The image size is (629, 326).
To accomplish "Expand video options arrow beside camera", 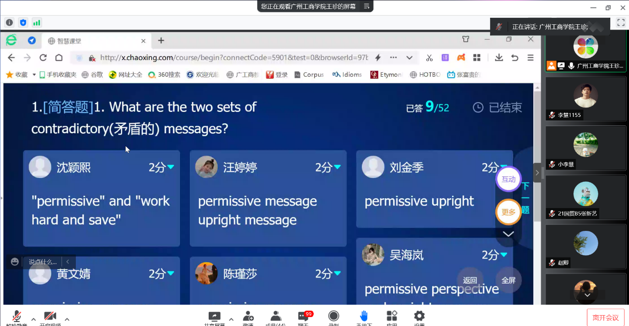I will click(67, 319).
